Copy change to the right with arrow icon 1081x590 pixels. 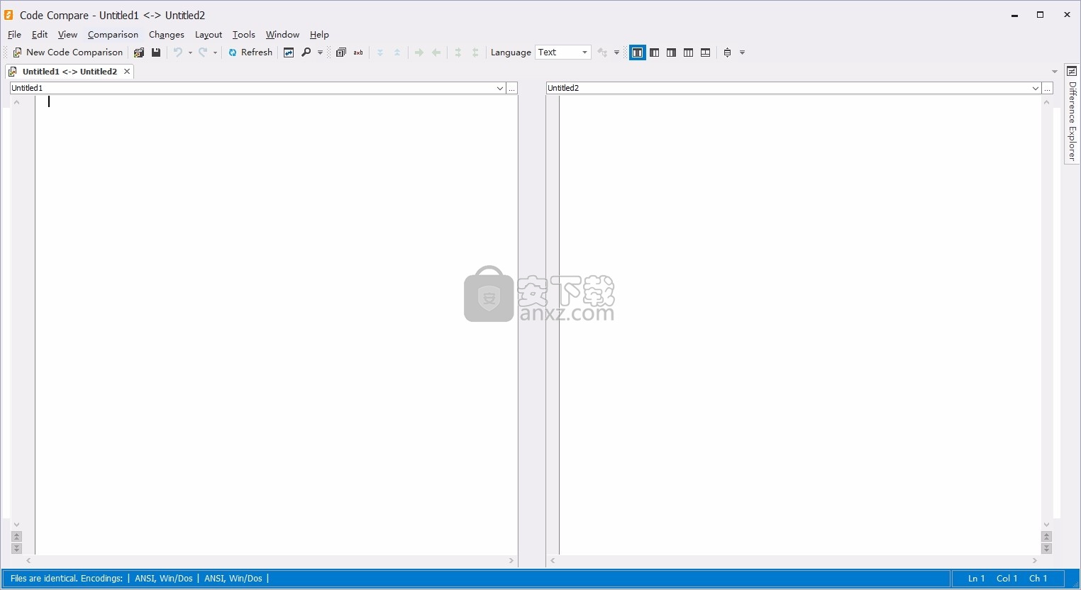click(419, 52)
